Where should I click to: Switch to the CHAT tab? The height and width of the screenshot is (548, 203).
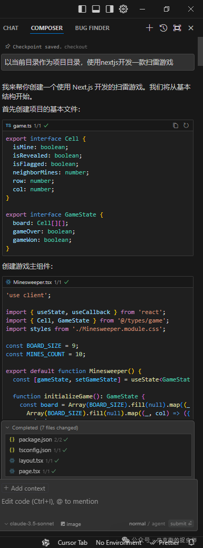pyautogui.click(x=11, y=28)
